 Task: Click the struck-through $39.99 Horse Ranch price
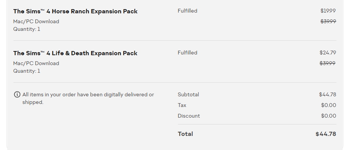pyautogui.click(x=328, y=21)
